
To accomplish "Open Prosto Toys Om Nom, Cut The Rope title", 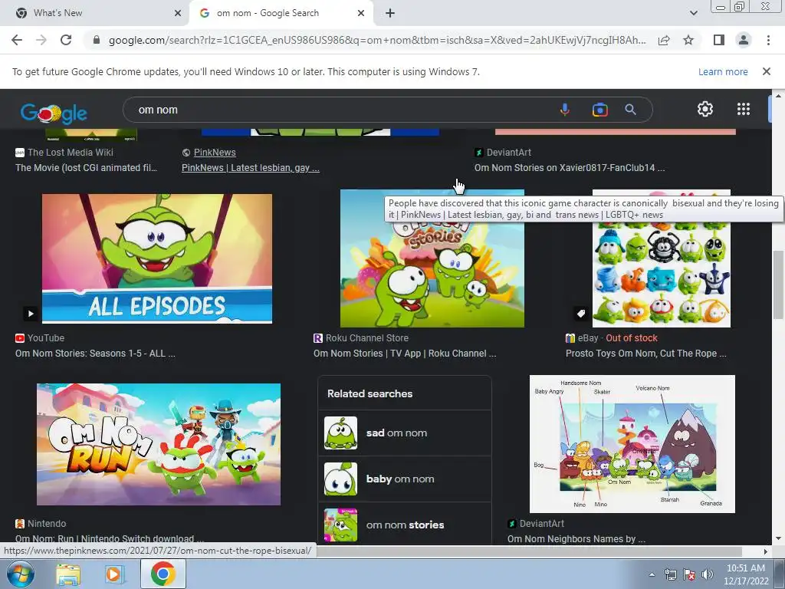I will pyautogui.click(x=645, y=353).
